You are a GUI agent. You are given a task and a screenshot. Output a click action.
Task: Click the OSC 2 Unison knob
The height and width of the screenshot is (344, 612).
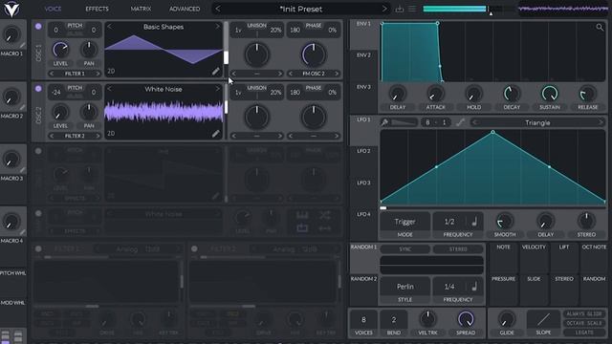[x=257, y=117]
